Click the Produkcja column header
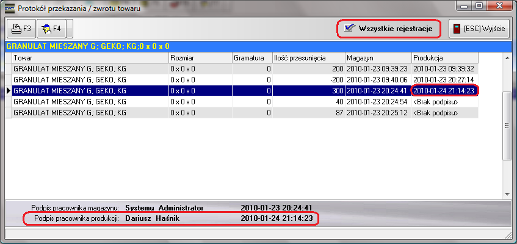 coord(444,57)
